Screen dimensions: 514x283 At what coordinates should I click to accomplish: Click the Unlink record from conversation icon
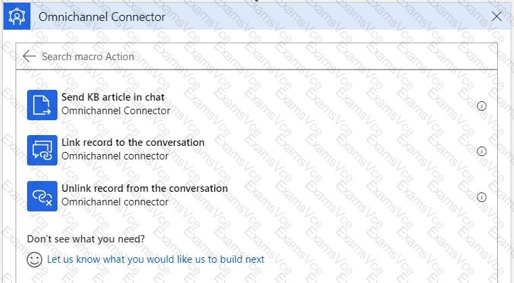coord(42,196)
